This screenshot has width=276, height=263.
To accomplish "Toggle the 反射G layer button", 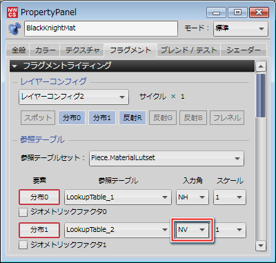I will tap(163, 118).
